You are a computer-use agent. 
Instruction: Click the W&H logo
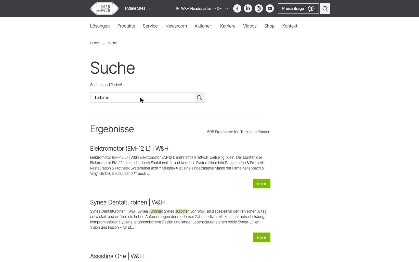[104, 8]
